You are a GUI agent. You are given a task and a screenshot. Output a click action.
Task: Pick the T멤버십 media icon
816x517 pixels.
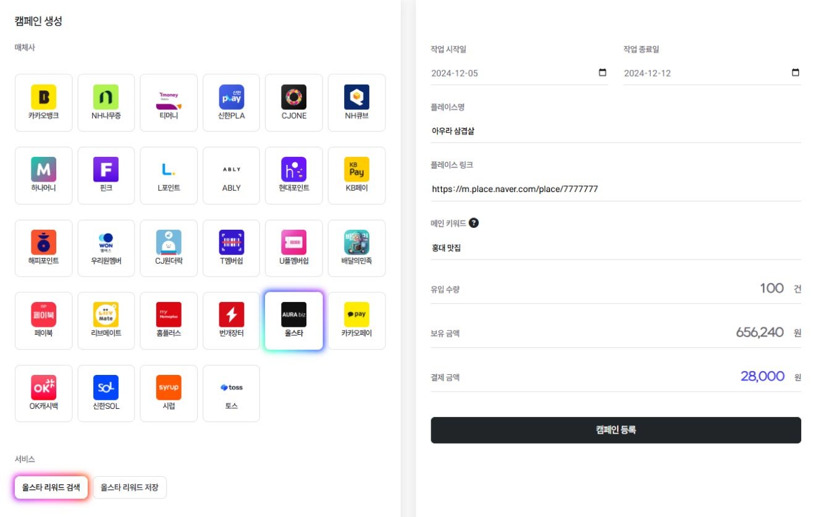click(x=231, y=248)
